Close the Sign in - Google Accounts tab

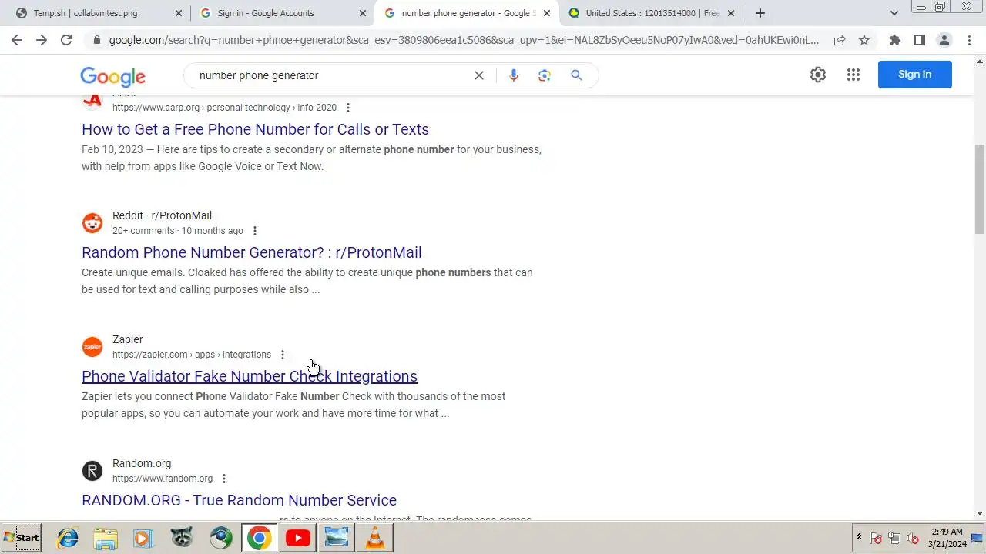pyautogui.click(x=363, y=13)
